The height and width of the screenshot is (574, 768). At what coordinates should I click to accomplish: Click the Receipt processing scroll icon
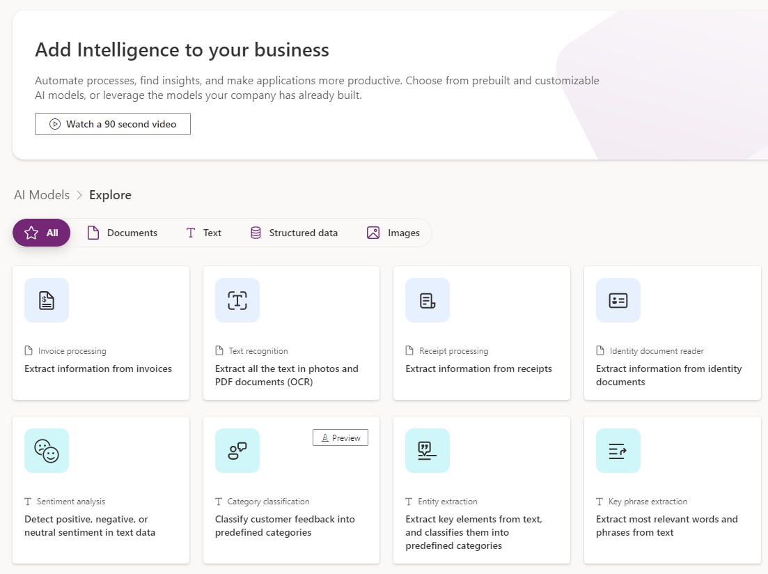pos(428,300)
